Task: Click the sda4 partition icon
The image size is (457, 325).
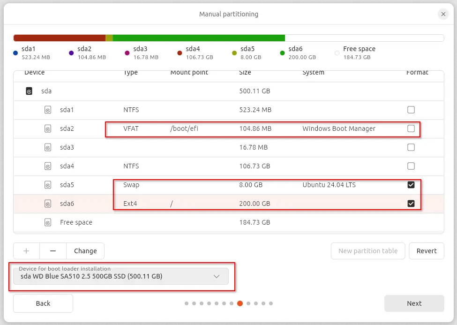Action: coord(47,166)
